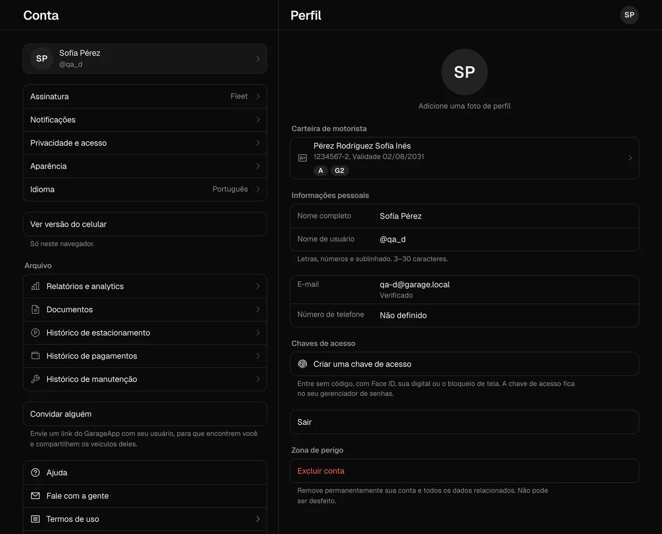
Task: Open Histórico de manutenção entry
Action: [145, 379]
